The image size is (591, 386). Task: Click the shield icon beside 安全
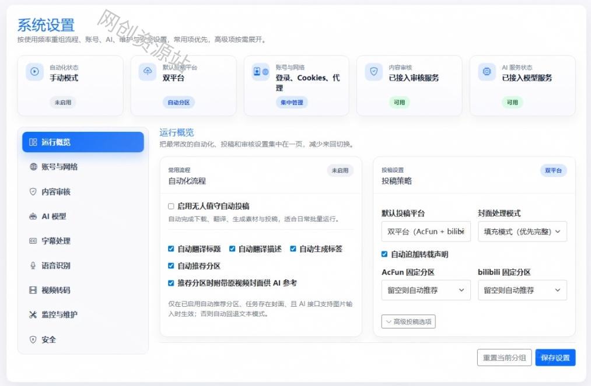33,340
